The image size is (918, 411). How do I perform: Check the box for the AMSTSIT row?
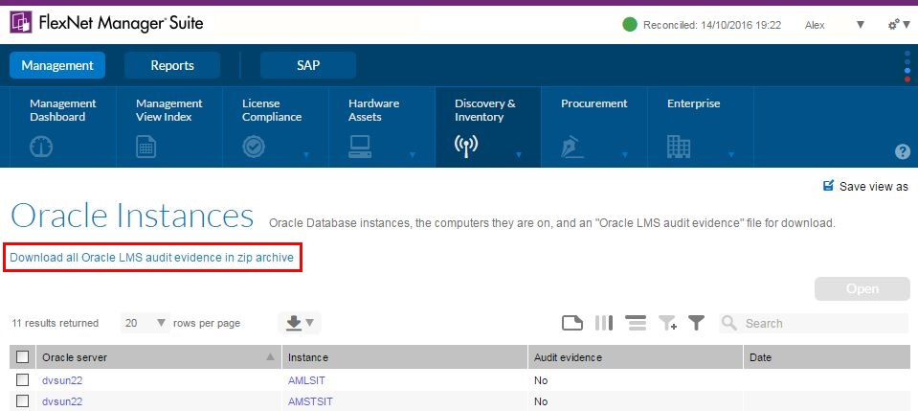[x=22, y=401]
